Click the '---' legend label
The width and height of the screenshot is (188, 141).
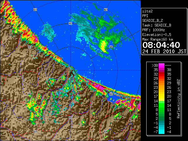[x=168, y=66]
